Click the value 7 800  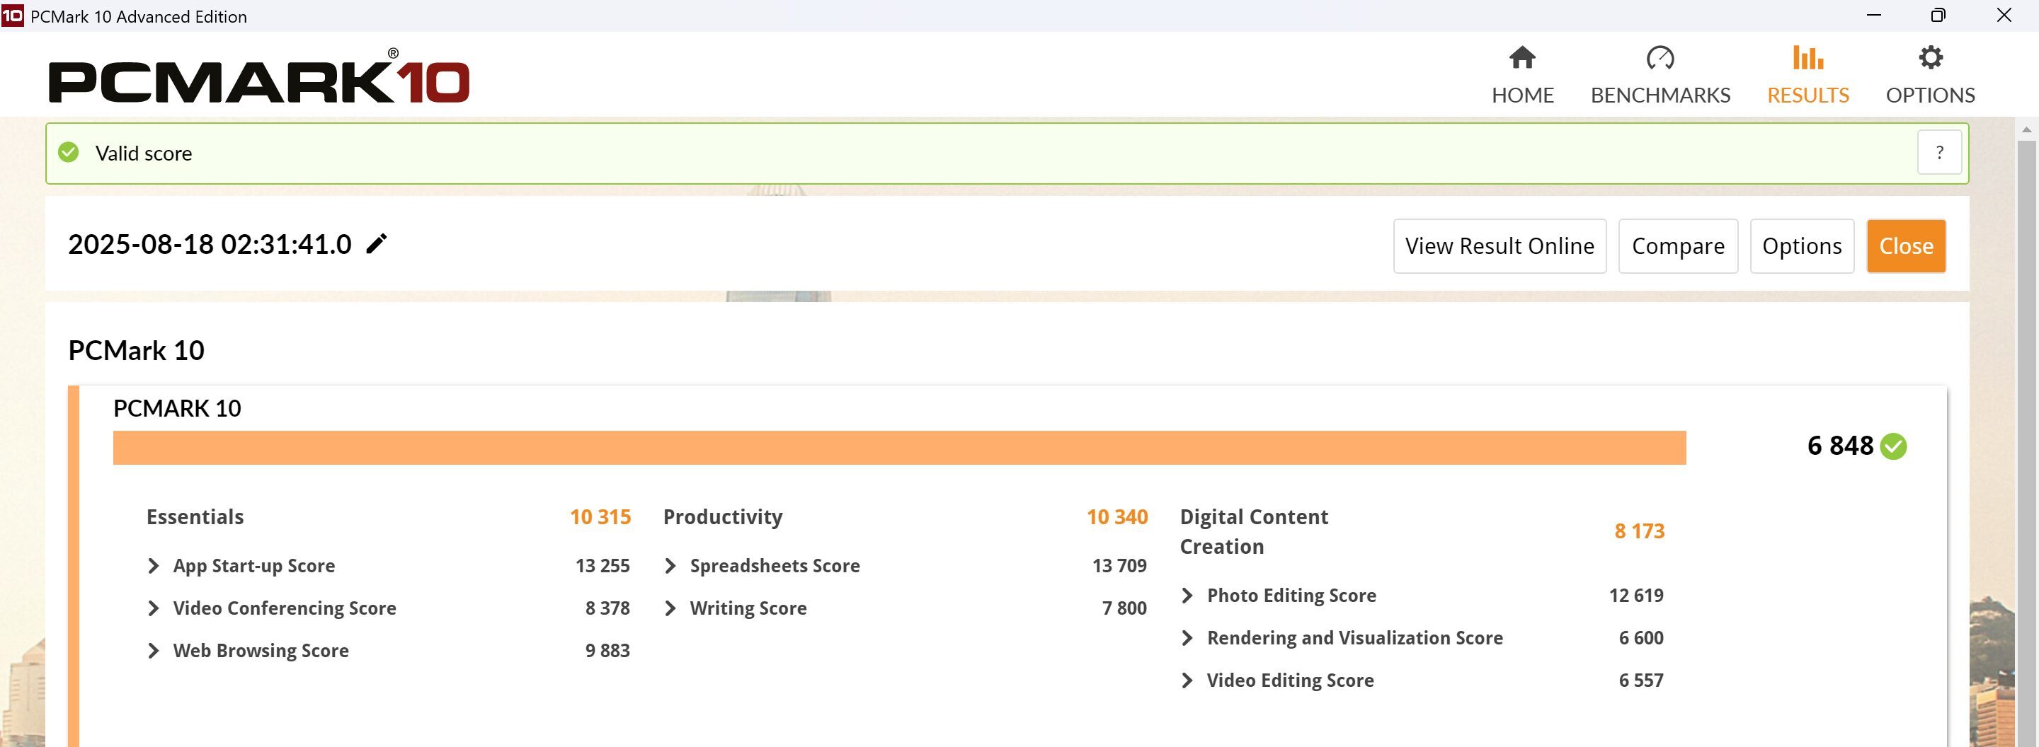coord(1124,608)
